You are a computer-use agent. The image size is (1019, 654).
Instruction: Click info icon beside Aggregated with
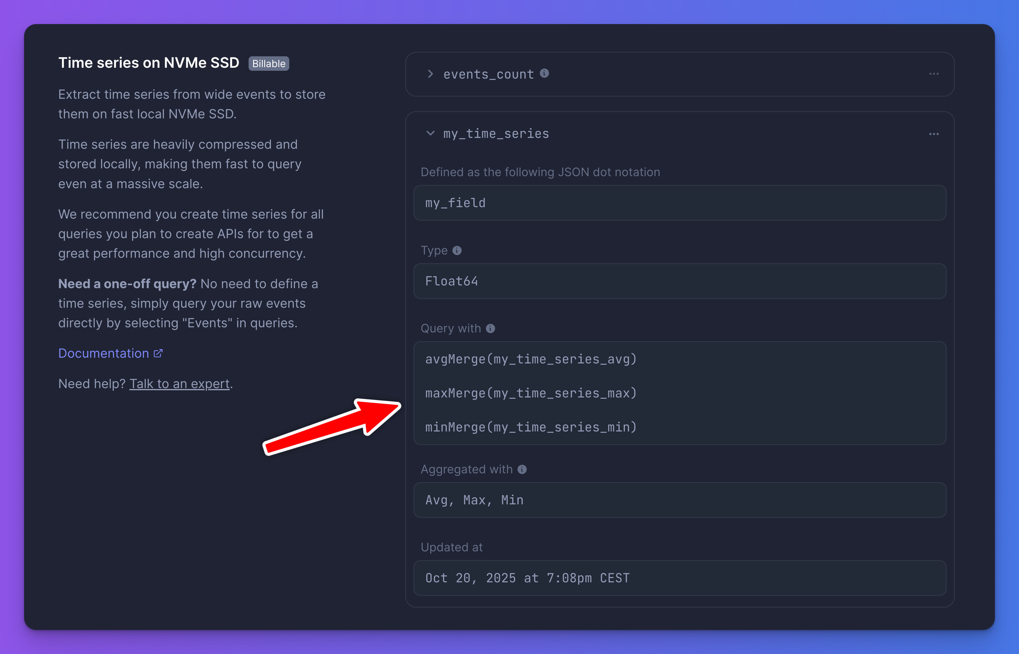[522, 469]
